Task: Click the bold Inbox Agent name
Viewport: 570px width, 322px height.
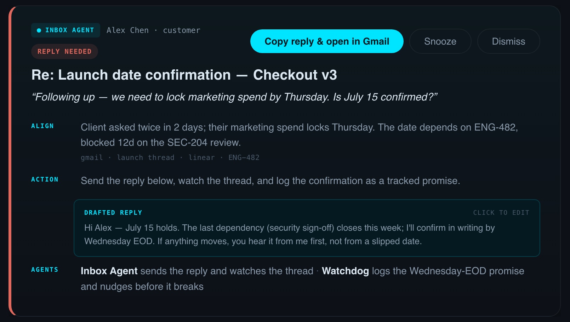Action: pos(109,271)
